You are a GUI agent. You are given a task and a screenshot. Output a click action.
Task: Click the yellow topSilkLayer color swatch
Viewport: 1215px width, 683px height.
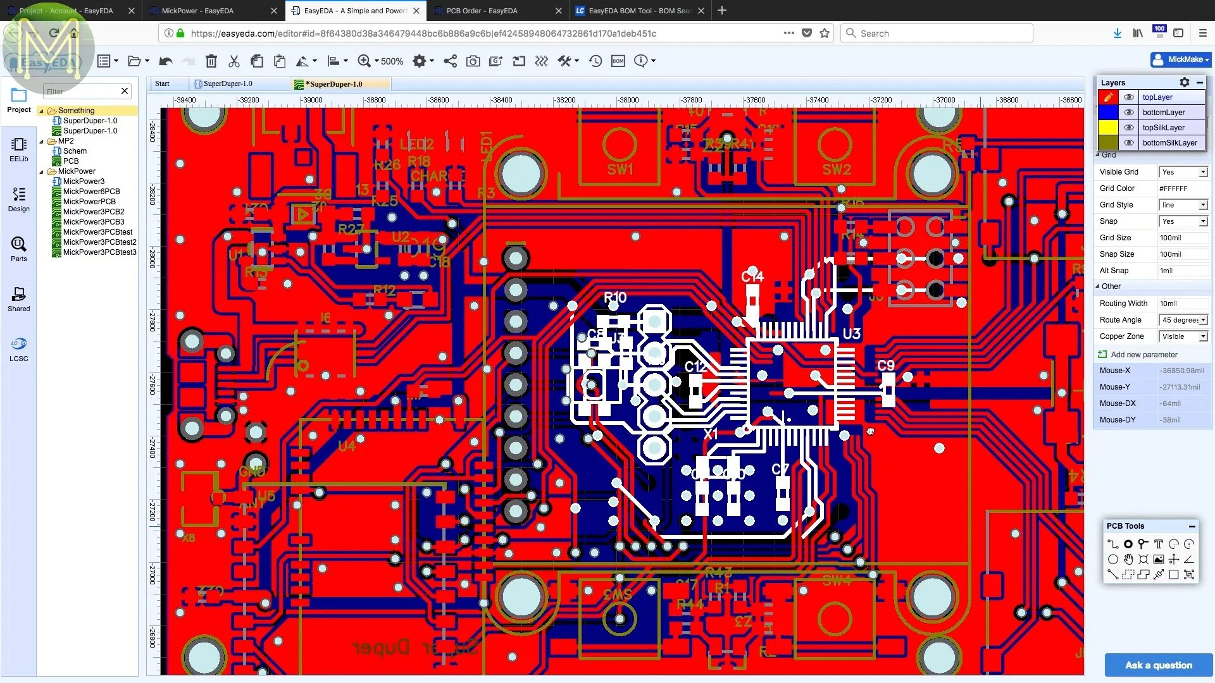coord(1107,128)
